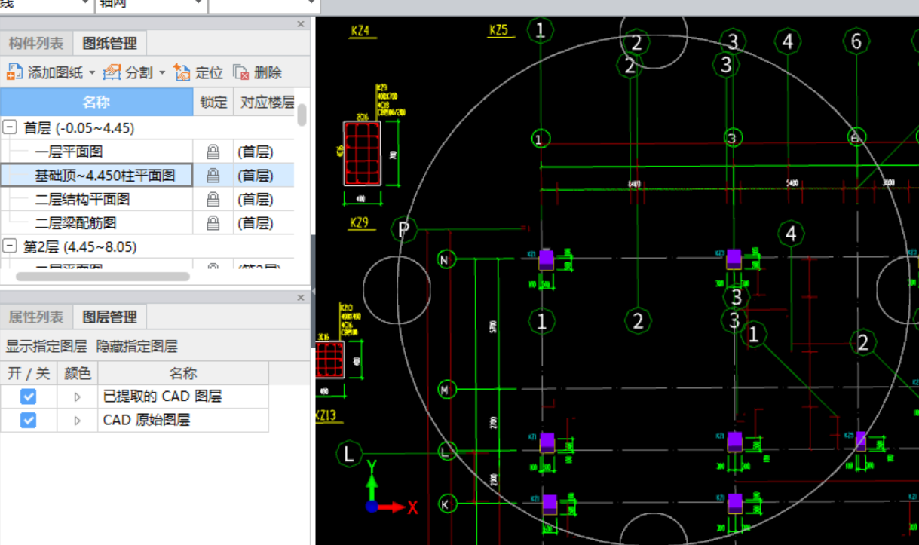Viewport: 919px width, 545px height.
Task: Switch to the 图层管理 tab
Action: 109,317
